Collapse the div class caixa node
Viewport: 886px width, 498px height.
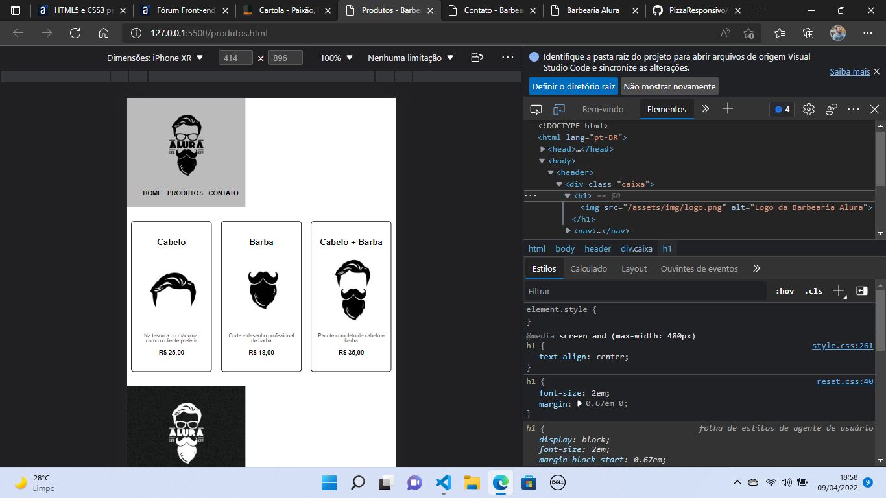pyautogui.click(x=559, y=184)
